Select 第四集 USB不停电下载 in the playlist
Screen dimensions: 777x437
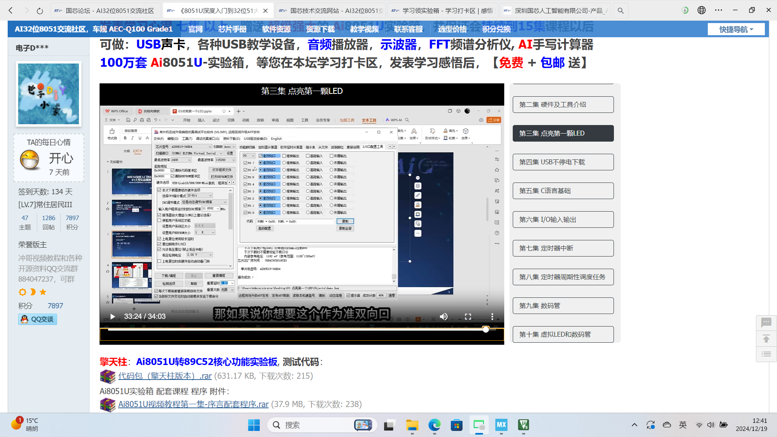[x=563, y=162]
